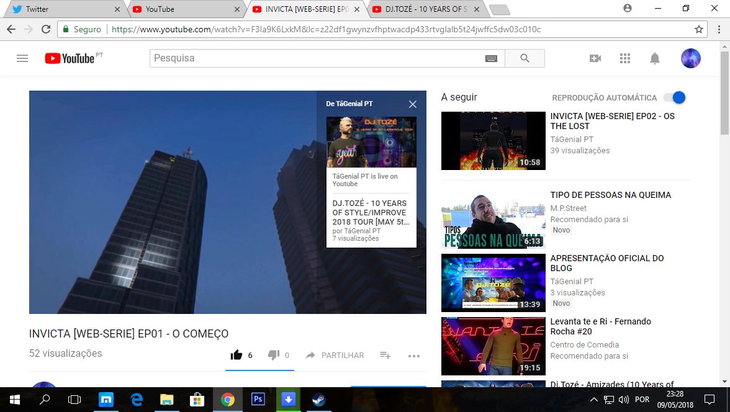The image size is (730, 412).
Task: Open the DJ.TOZÉ 10 YEARS card title
Action: pyautogui.click(x=371, y=212)
